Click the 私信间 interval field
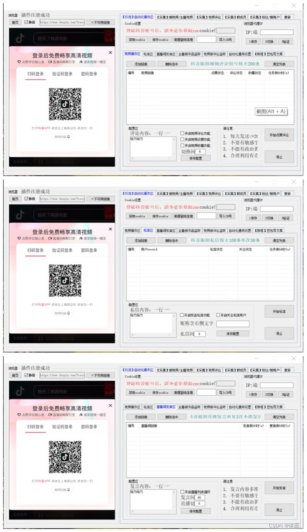This screenshot has height=532, width=307. (x=199, y=334)
